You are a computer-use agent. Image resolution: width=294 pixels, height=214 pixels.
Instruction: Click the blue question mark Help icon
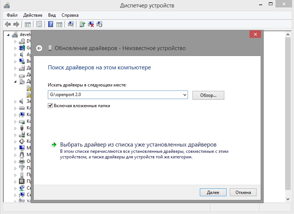pyautogui.click(x=50, y=24)
